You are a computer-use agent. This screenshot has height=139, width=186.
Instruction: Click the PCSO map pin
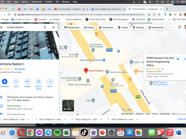(x=76, y=55)
